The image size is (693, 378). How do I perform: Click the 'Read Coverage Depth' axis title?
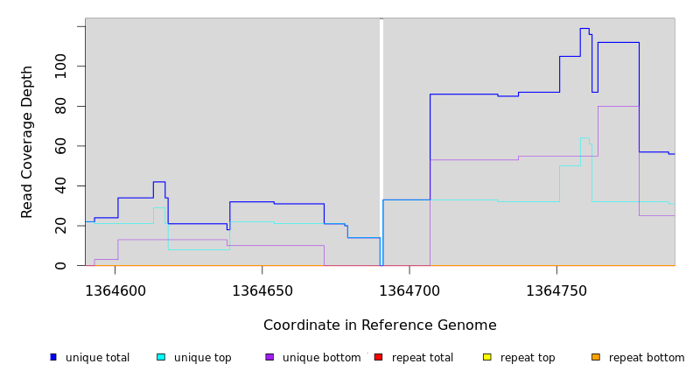coord(28,142)
